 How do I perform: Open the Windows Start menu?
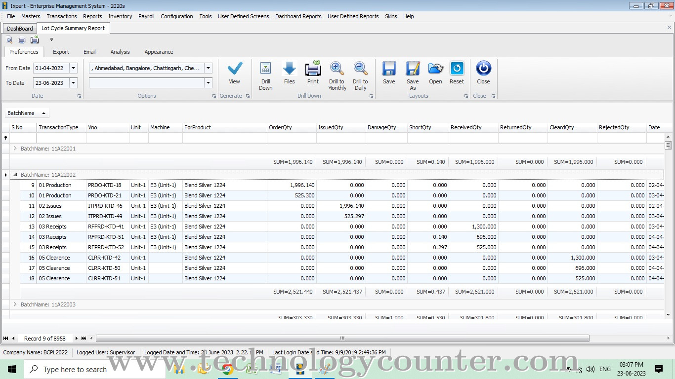click(x=12, y=369)
